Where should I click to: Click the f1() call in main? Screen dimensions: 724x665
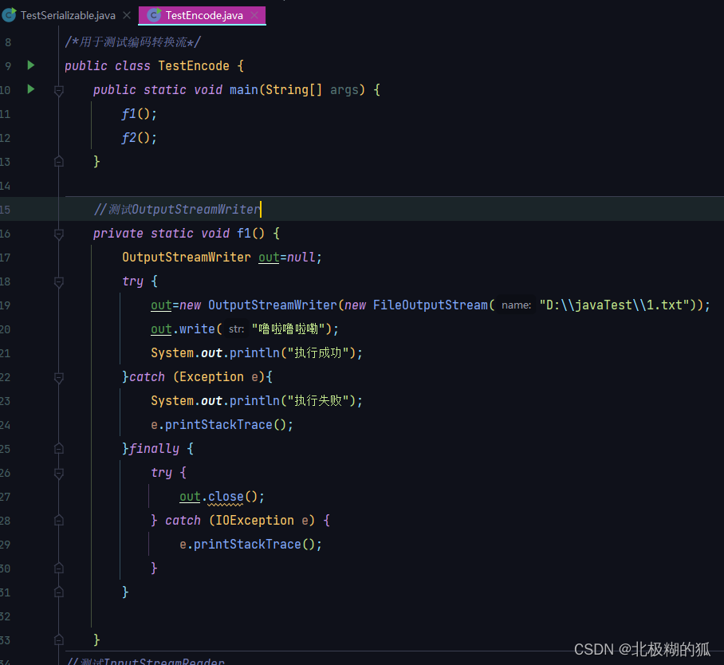pos(139,113)
